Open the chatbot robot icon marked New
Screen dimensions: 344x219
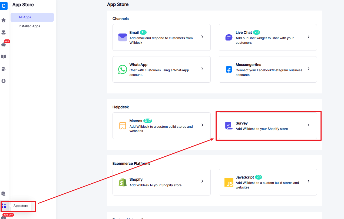click(4, 45)
